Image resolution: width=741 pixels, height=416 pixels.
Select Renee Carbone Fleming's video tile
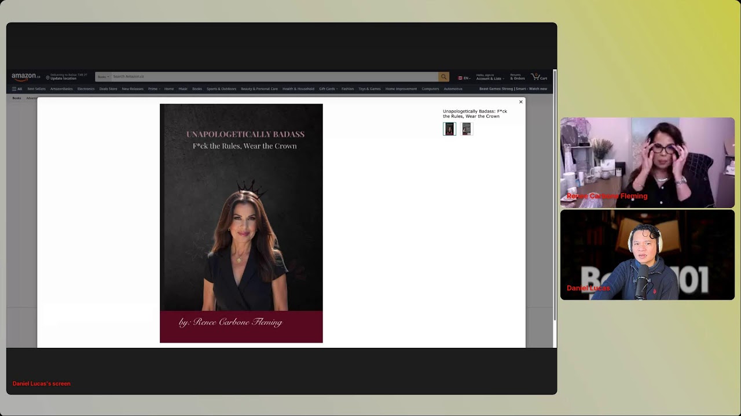(647, 162)
